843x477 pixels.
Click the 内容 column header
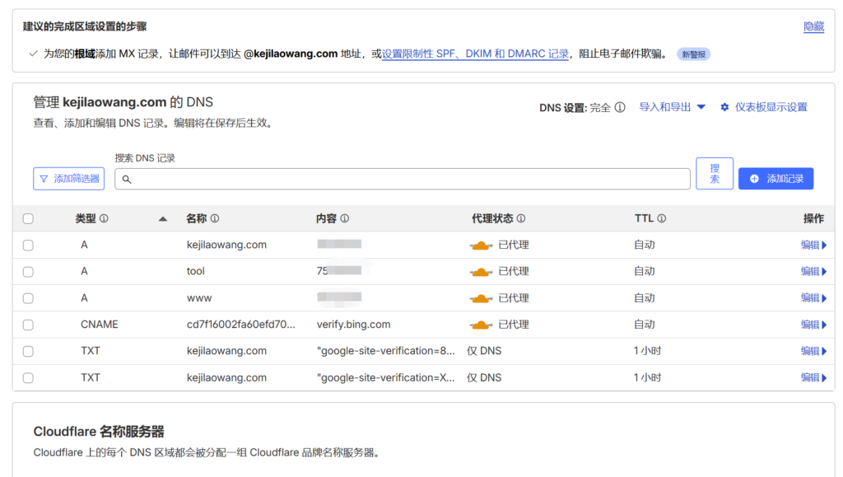(x=326, y=218)
